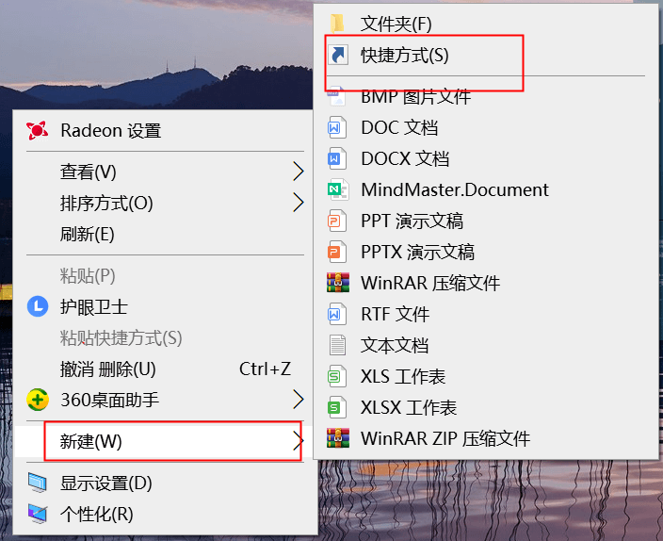Screen dimensions: 663x541
Task: Click the Radeon settings red icon
Action: point(38,130)
